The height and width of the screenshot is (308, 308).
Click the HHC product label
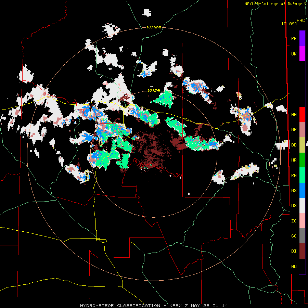(300, 21)
